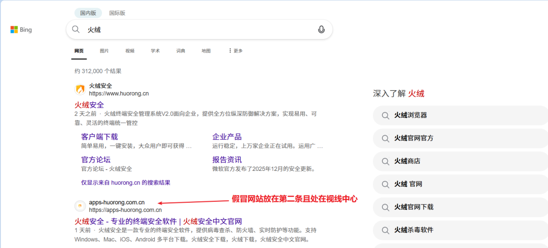Screen dimensions: 548x248
Task: Open the 更多 menu
Action: (235, 51)
